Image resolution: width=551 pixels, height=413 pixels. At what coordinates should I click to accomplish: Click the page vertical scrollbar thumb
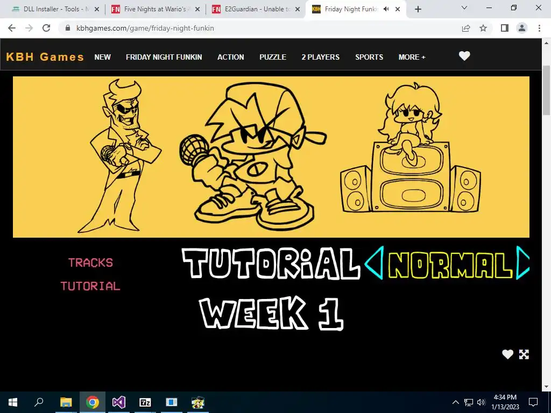pos(547,90)
